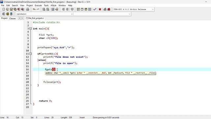Screen dimensions: 211x119
Task: Place cursor on the #include <stdio.h> line
Action: (x=46, y=22)
